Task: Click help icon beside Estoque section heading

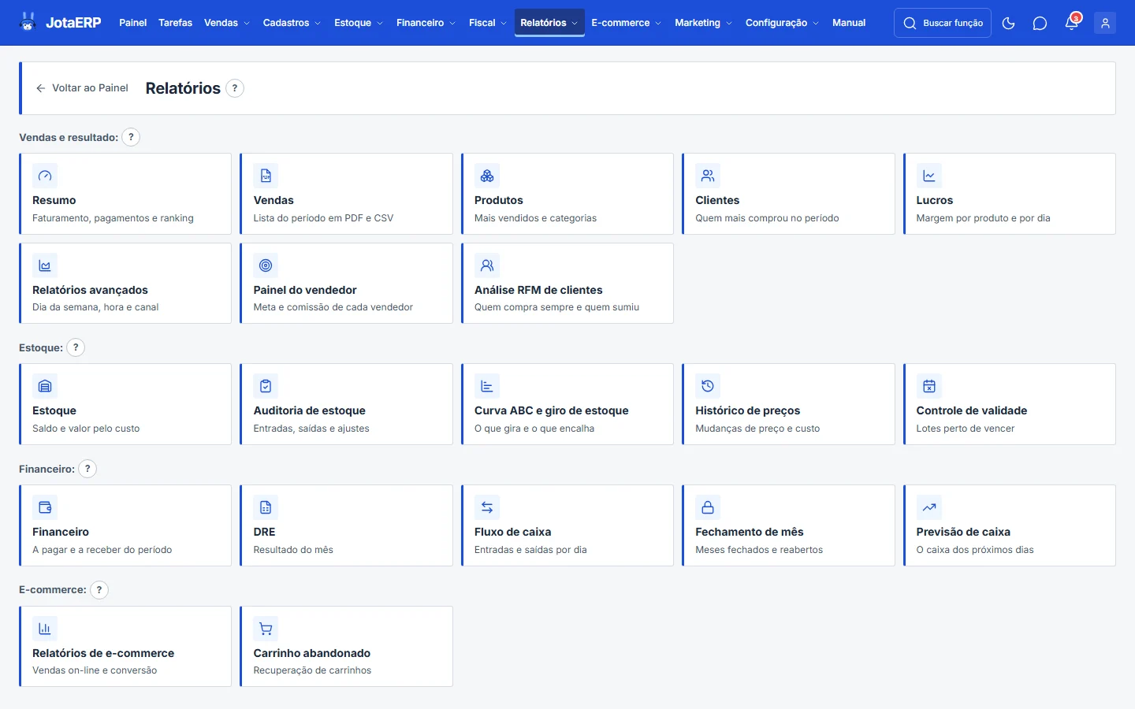Action: click(x=76, y=347)
